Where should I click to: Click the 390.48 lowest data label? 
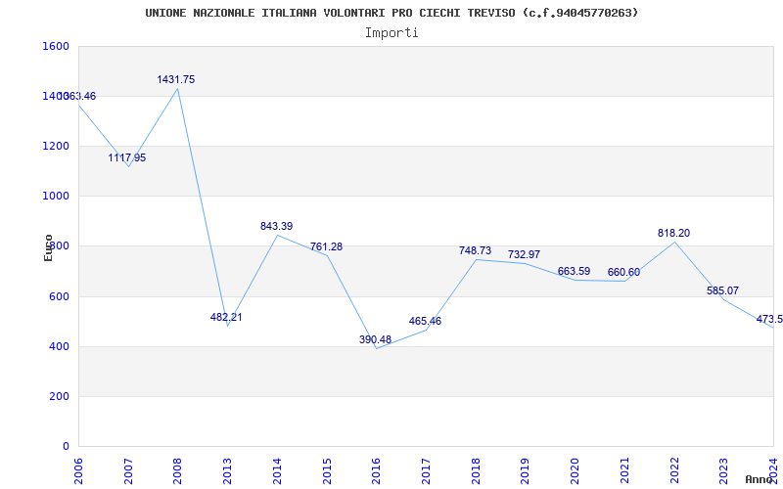[x=375, y=339]
